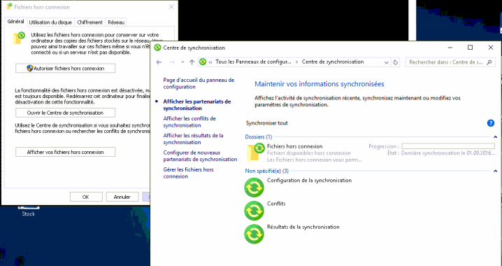
Task: Click Ouvrir le Centre de synchronisation button
Action: click(x=65, y=113)
